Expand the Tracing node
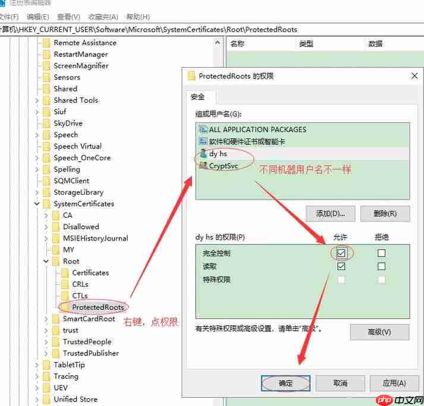Viewport: 424px width, 406px height. pyautogui.click(x=37, y=376)
